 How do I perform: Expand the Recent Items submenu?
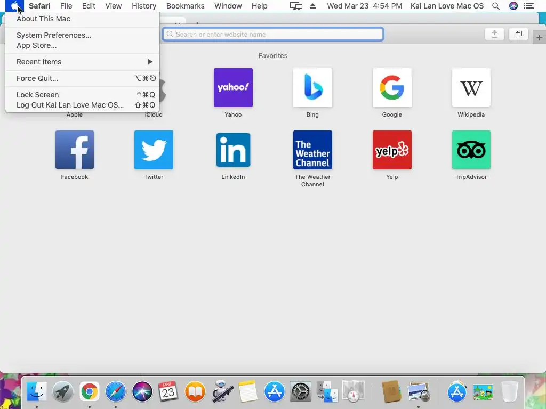coord(83,62)
